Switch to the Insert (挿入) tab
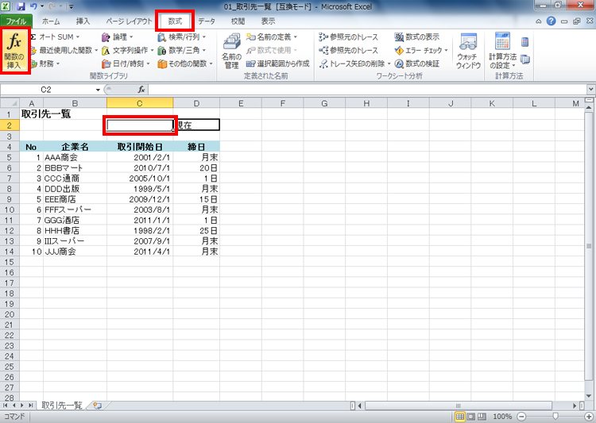The width and height of the screenshot is (596, 423). [x=83, y=21]
